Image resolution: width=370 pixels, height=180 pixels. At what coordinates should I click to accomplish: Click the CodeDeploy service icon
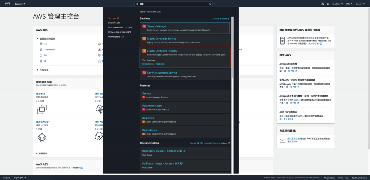tap(41, 49)
